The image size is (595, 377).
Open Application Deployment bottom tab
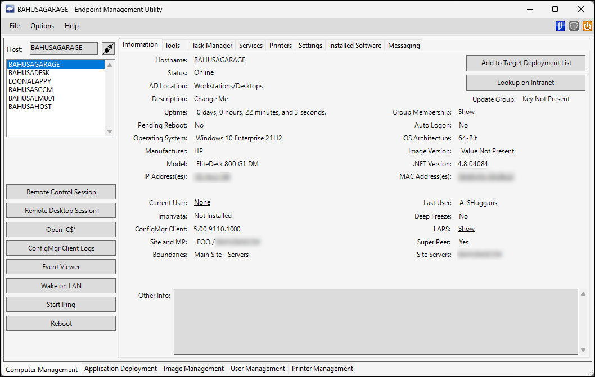(x=120, y=368)
